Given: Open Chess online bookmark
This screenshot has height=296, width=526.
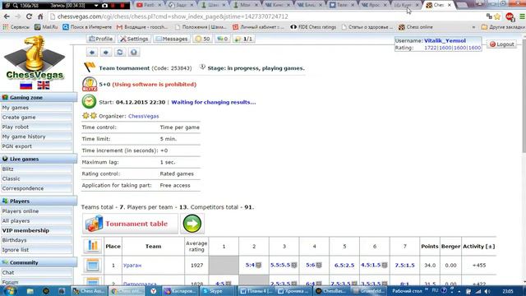Looking at the screenshot, I should 416,27.
